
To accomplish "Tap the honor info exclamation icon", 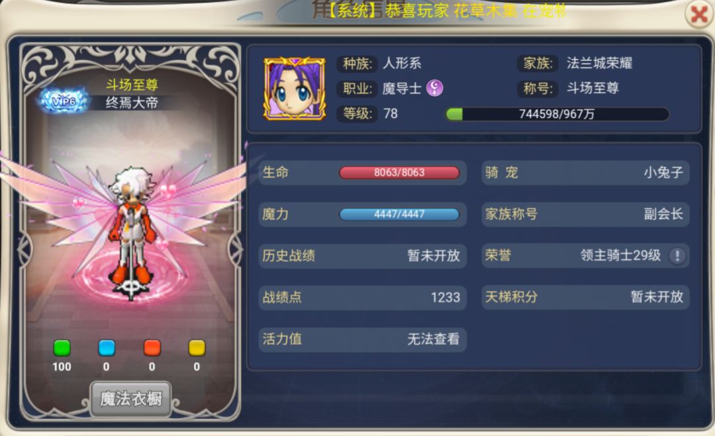I will point(677,255).
